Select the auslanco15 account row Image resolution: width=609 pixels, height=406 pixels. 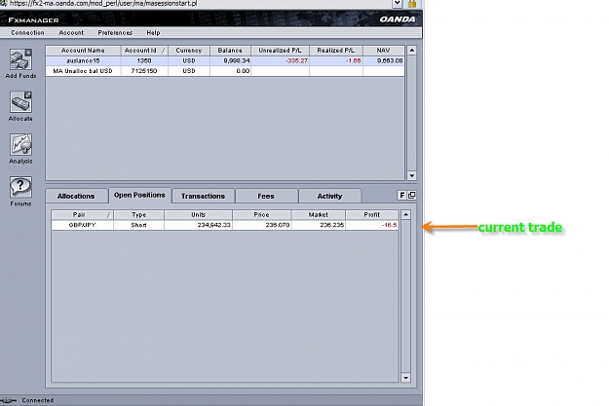click(x=225, y=61)
